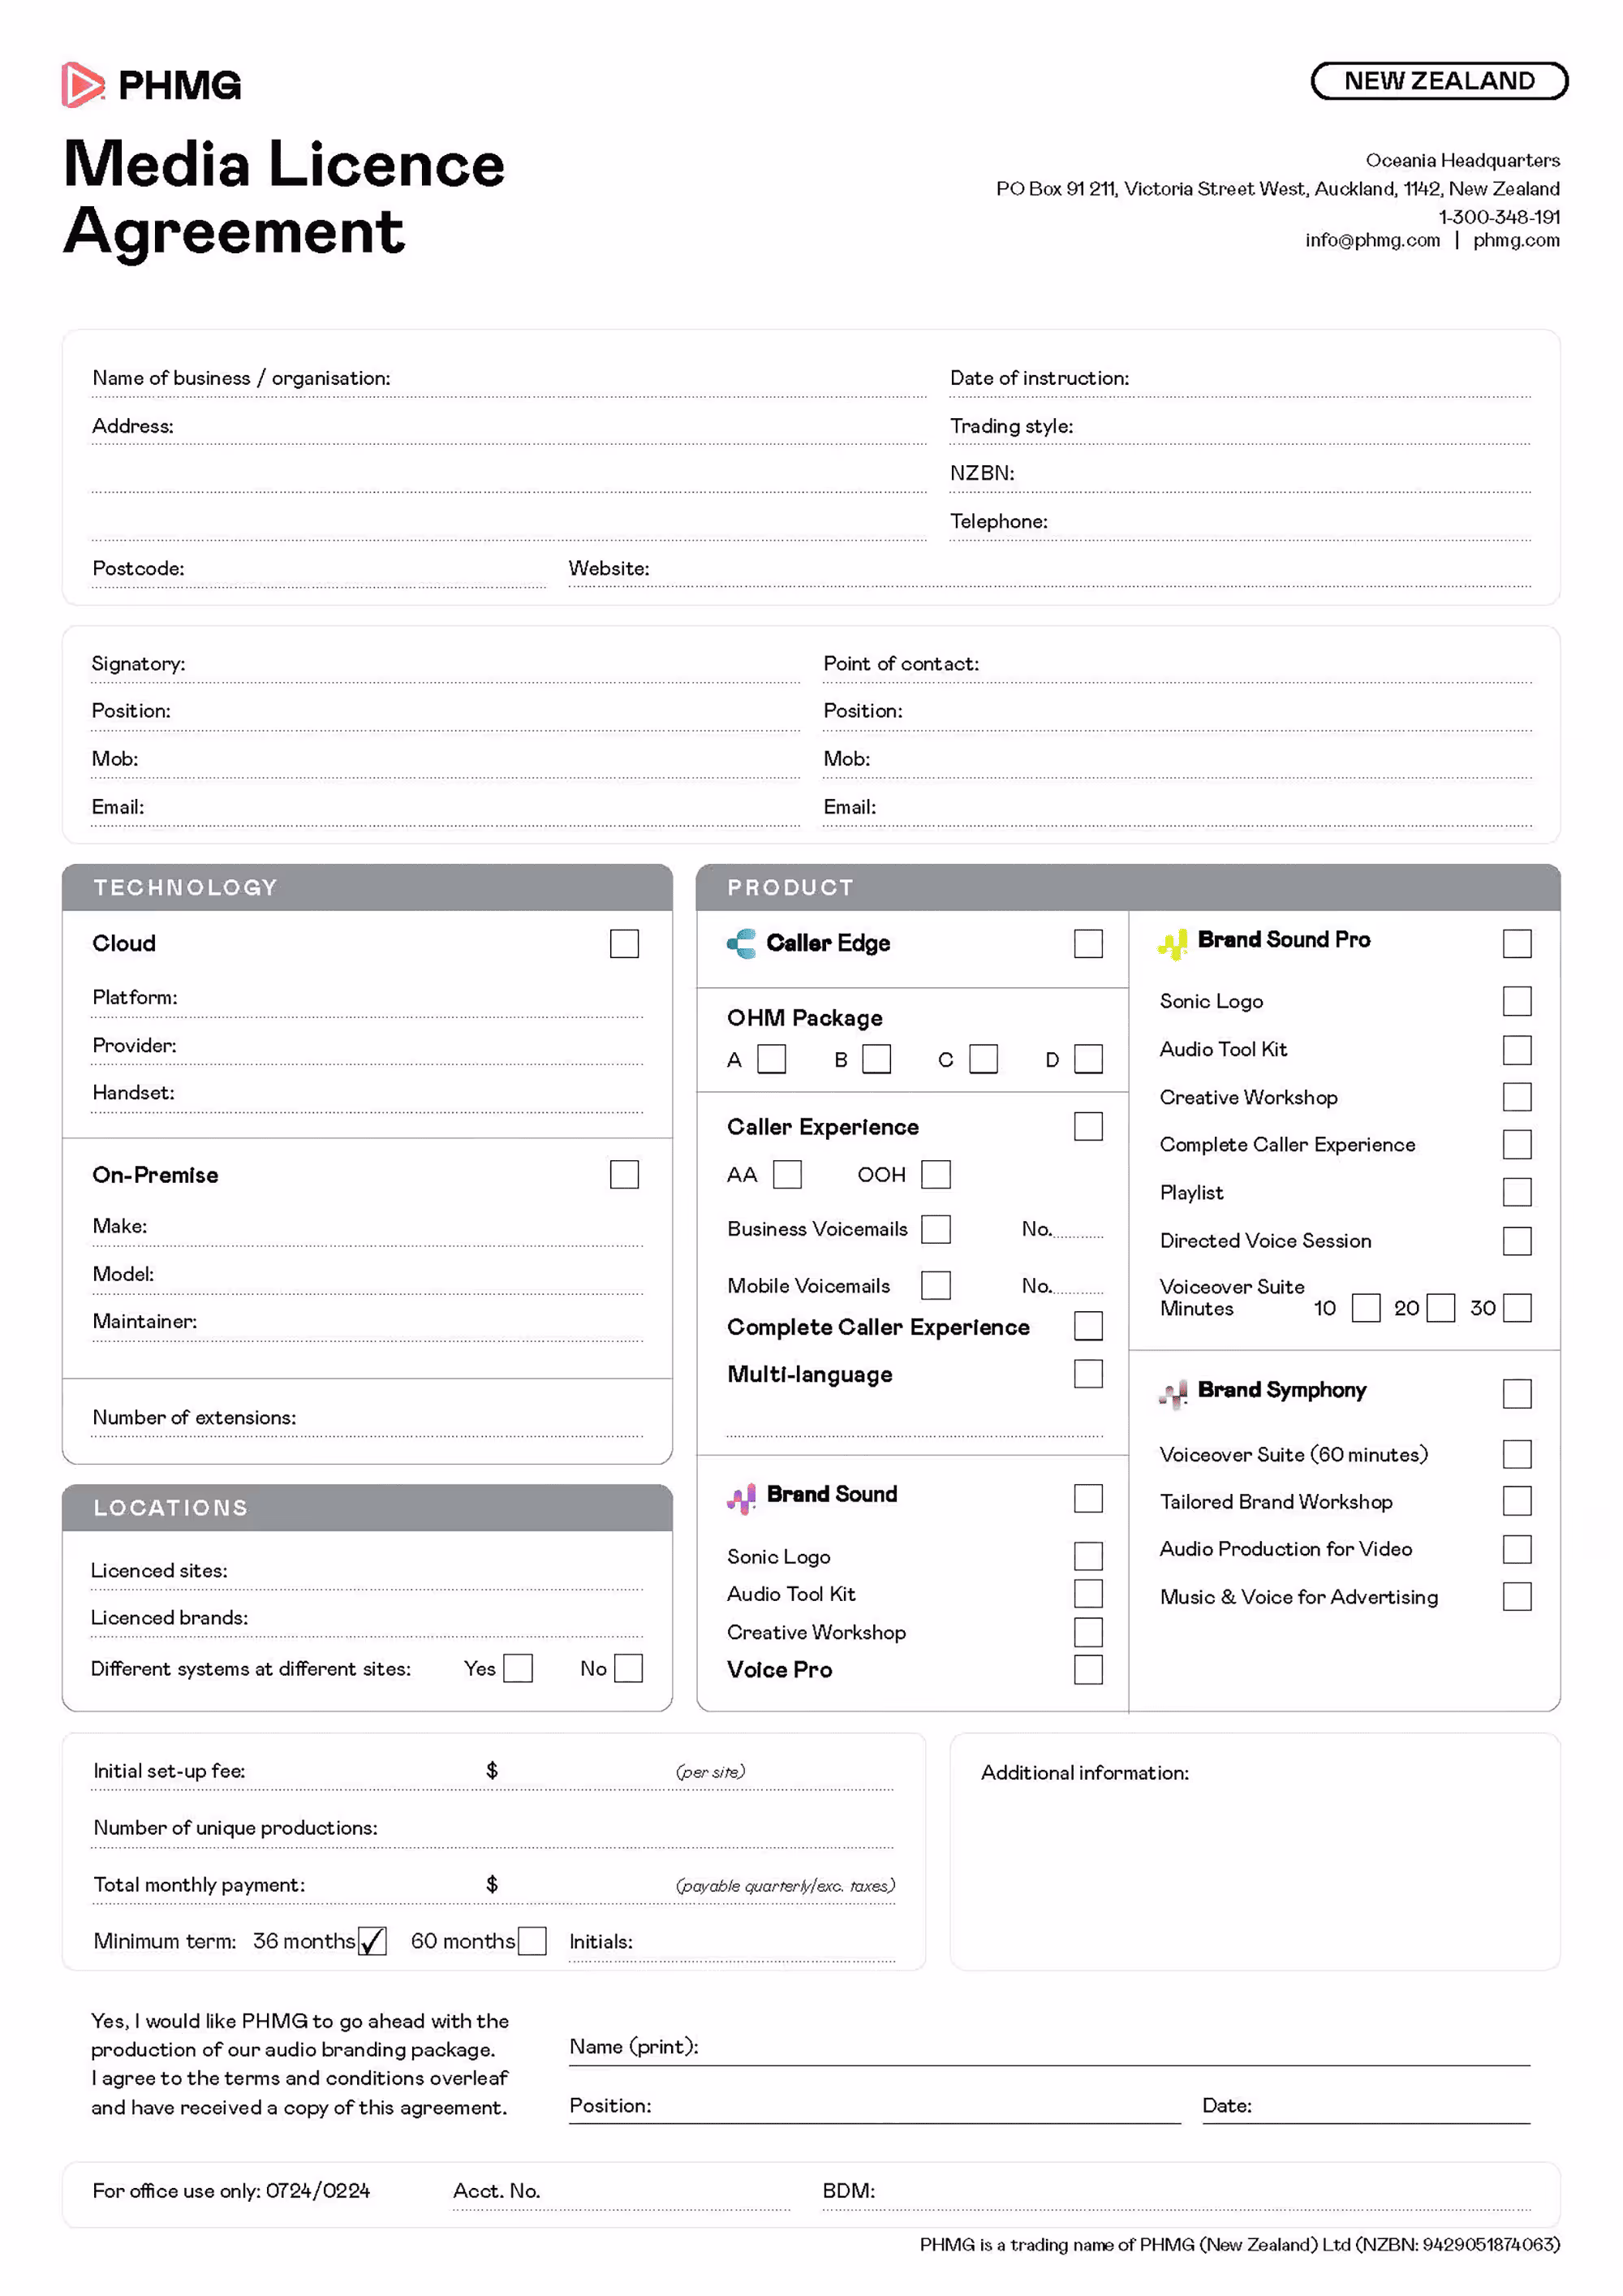The height and width of the screenshot is (2296, 1623).
Task: Tick the Voice Pro checkbox
Action: point(1087,1669)
